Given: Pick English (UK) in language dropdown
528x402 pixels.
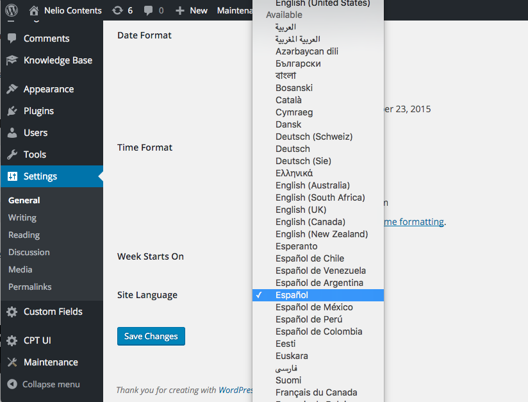Looking at the screenshot, I should coord(301,210).
